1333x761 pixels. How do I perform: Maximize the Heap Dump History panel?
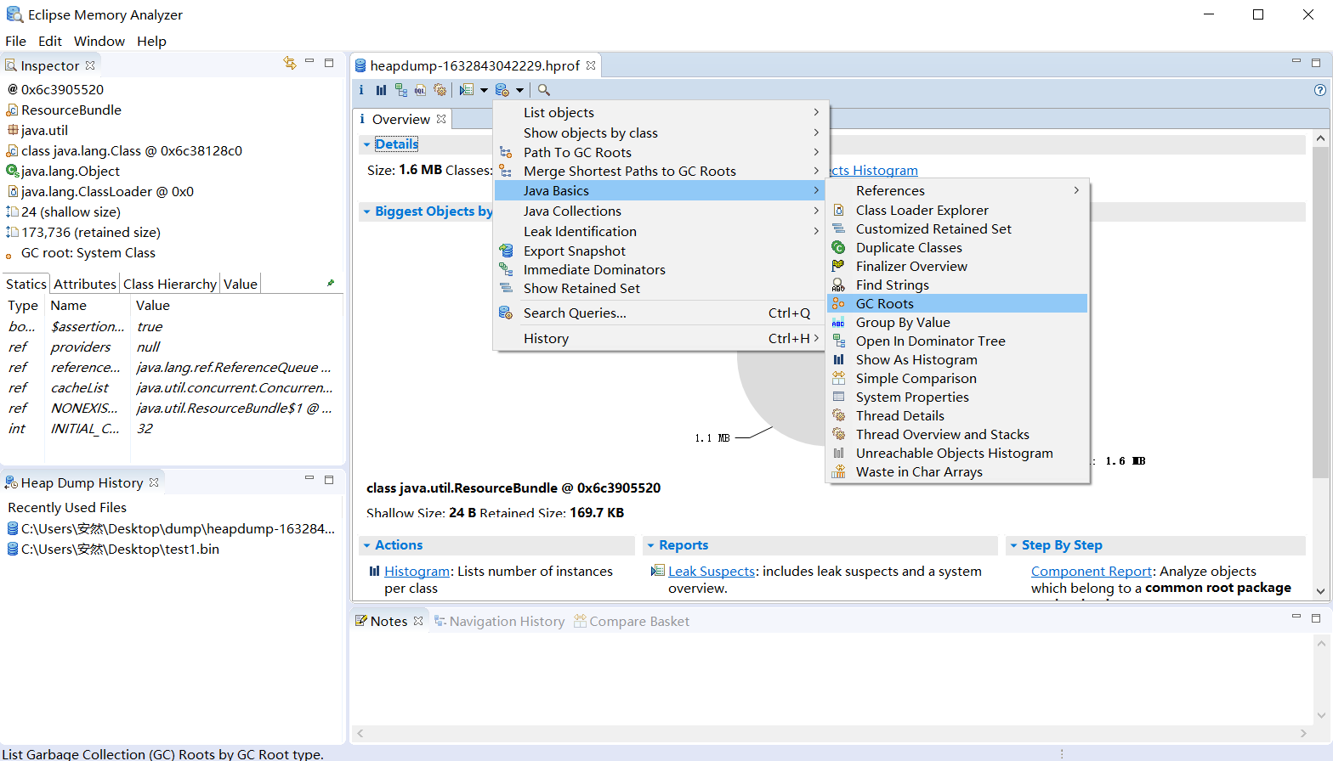point(329,480)
